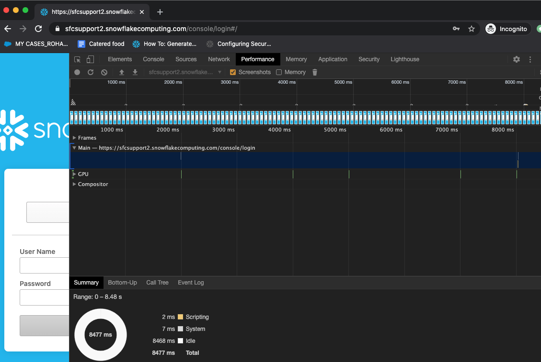Image resolution: width=541 pixels, height=362 pixels.
Task: Delete the recording with the trash icon
Action: coord(314,72)
